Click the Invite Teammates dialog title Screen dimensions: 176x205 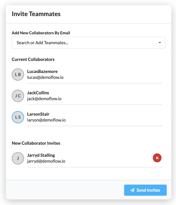click(x=36, y=14)
